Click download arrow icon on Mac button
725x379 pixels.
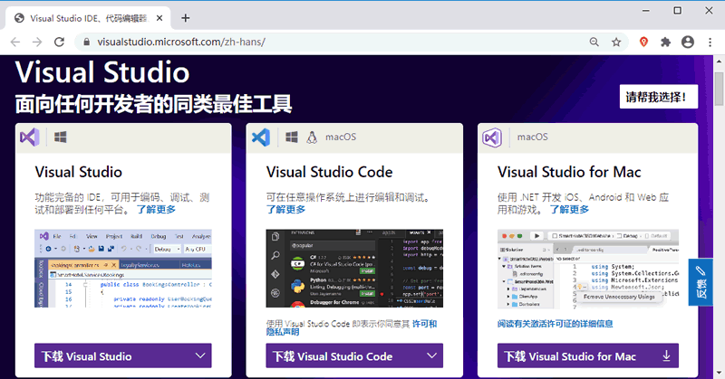click(666, 355)
